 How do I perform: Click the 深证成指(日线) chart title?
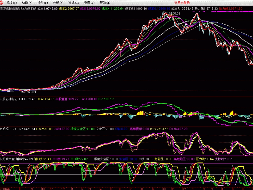coord(10,9)
